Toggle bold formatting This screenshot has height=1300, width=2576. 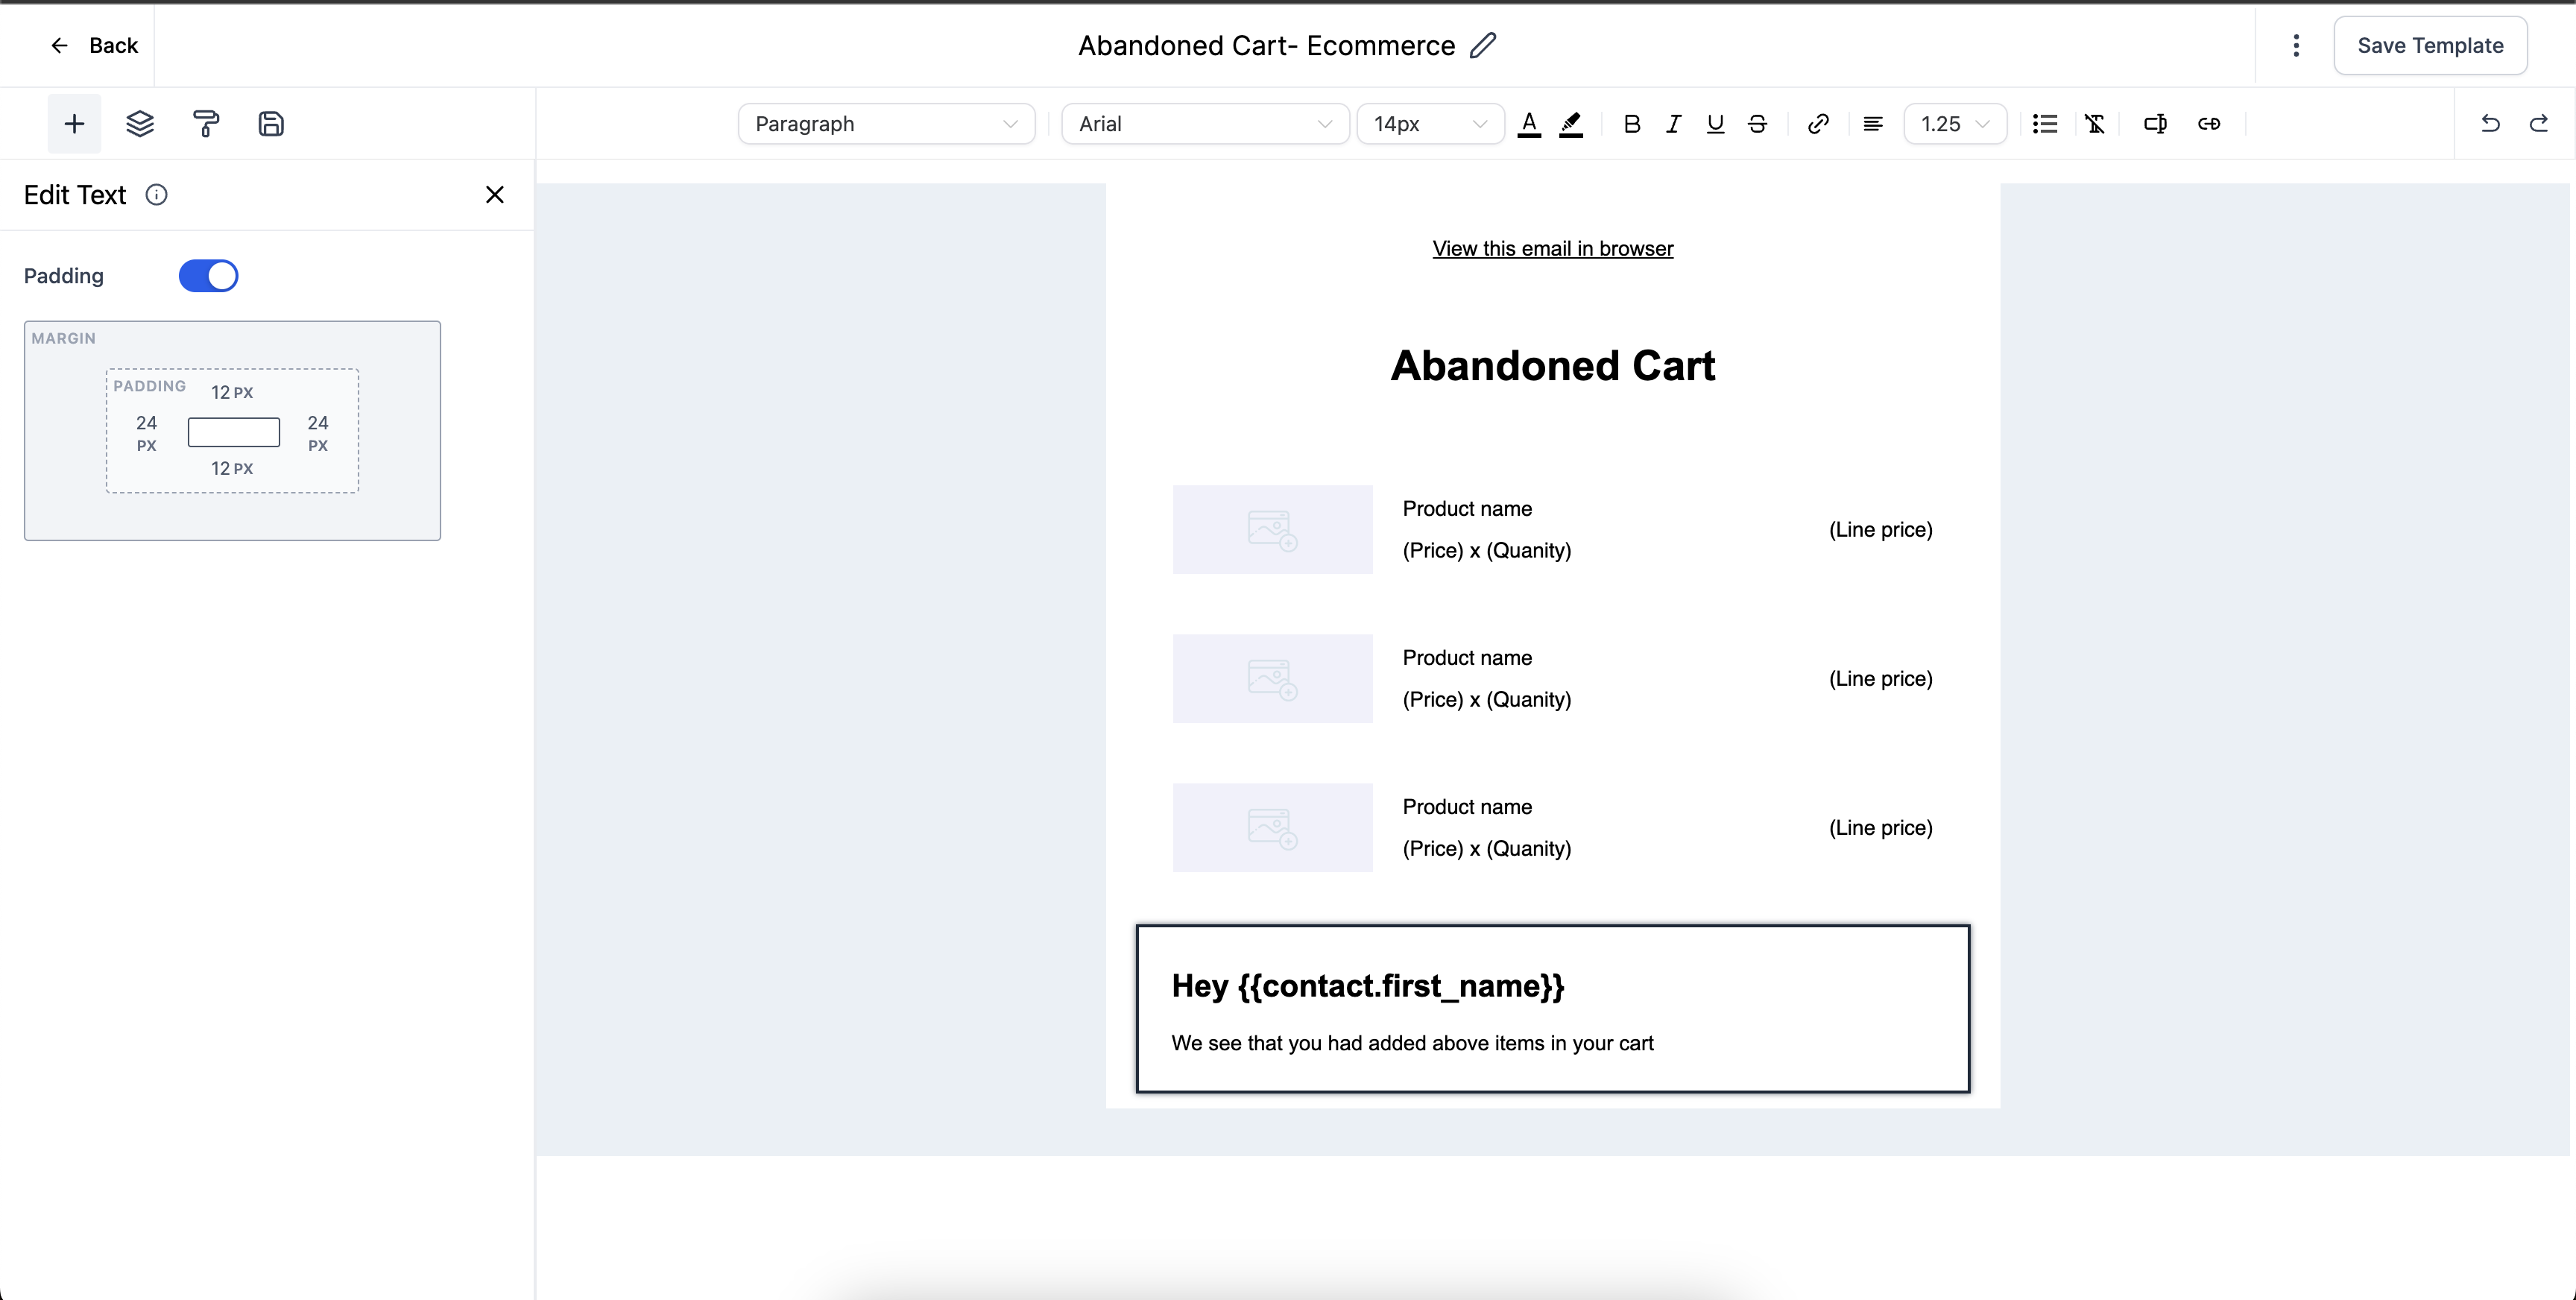point(1631,124)
